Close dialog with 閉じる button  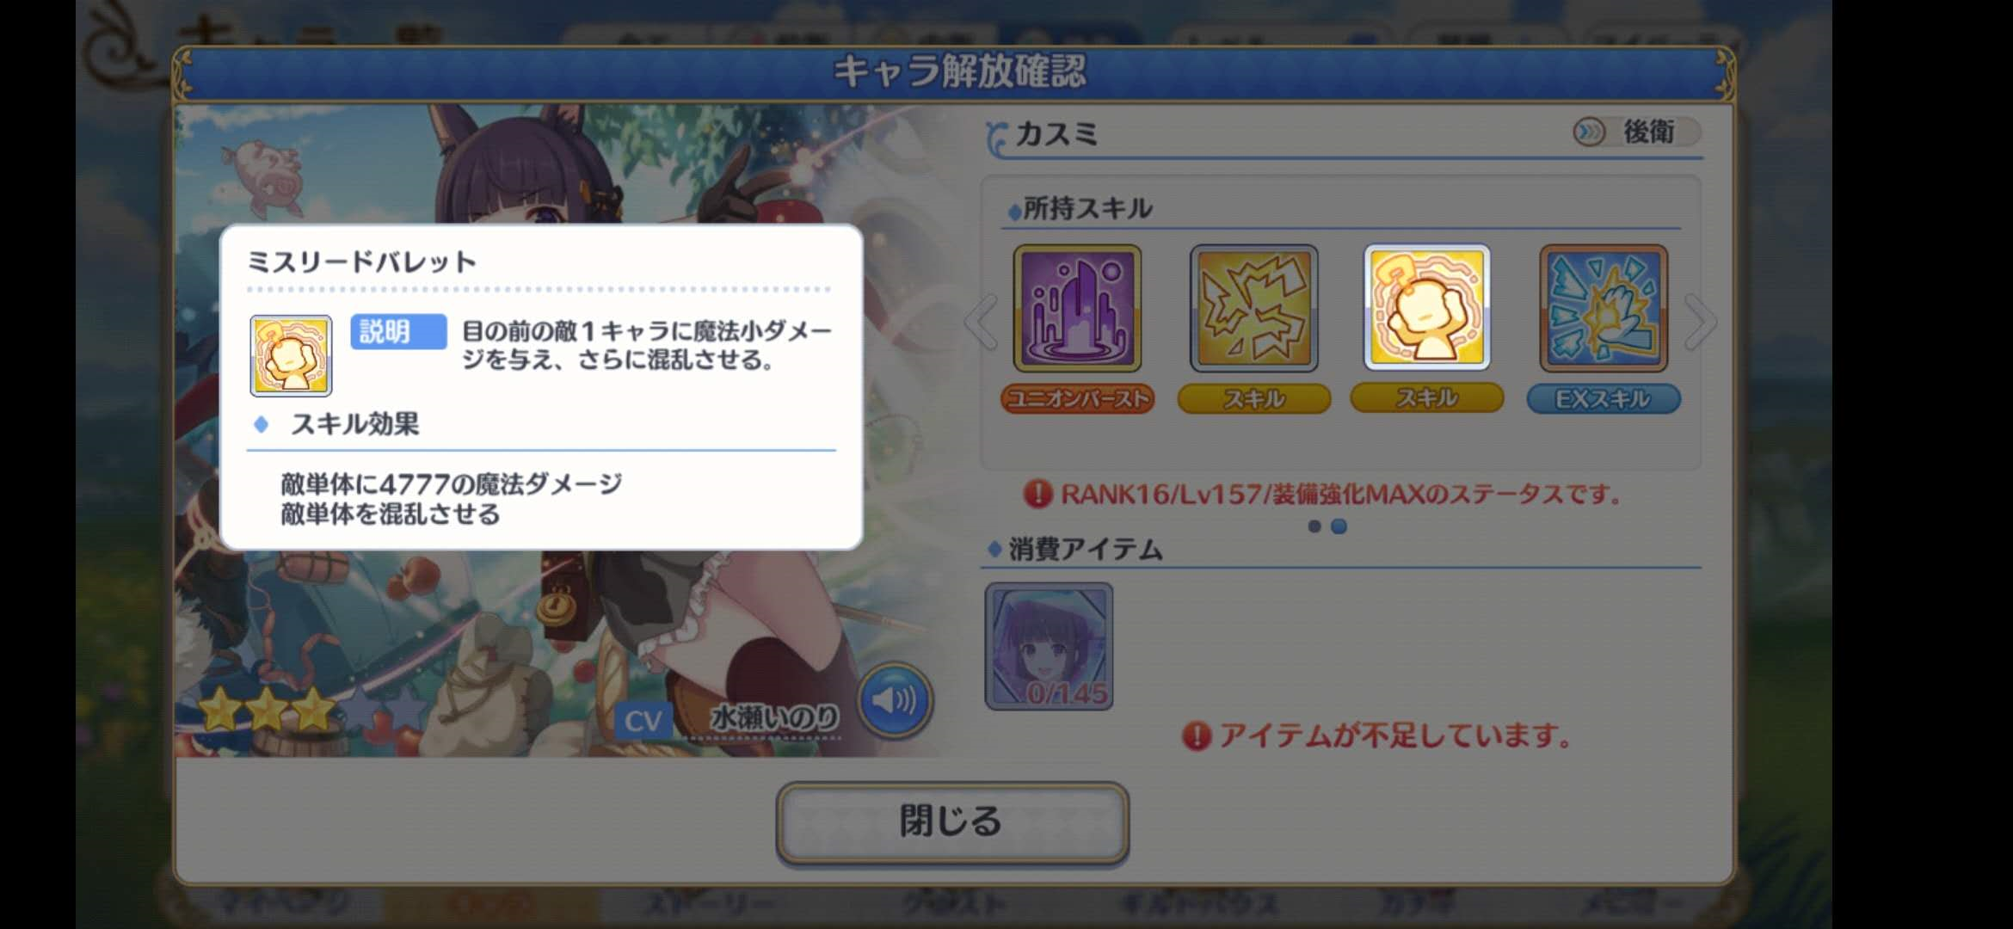(952, 822)
